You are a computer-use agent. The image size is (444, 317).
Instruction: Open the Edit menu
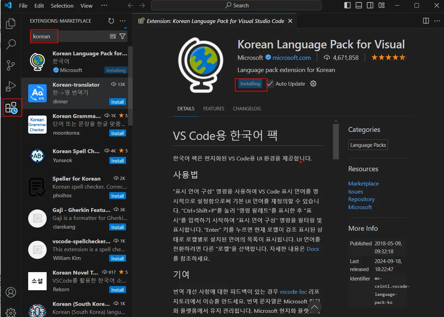pos(39,6)
